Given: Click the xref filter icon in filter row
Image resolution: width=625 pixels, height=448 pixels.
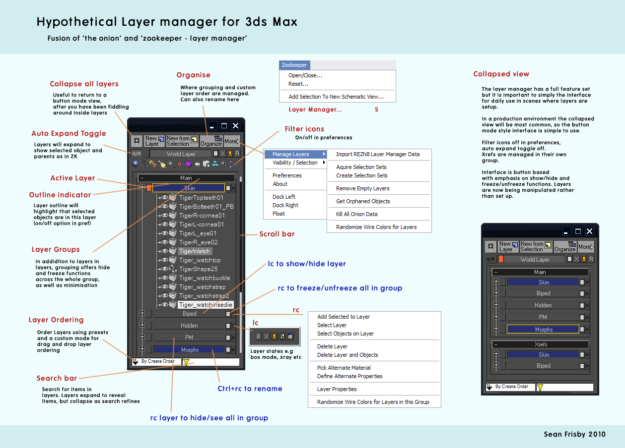Looking at the screenshot, I should 206,164.
